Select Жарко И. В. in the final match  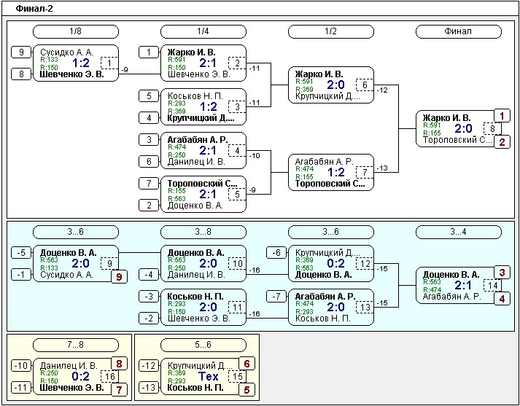click(447, 117)
